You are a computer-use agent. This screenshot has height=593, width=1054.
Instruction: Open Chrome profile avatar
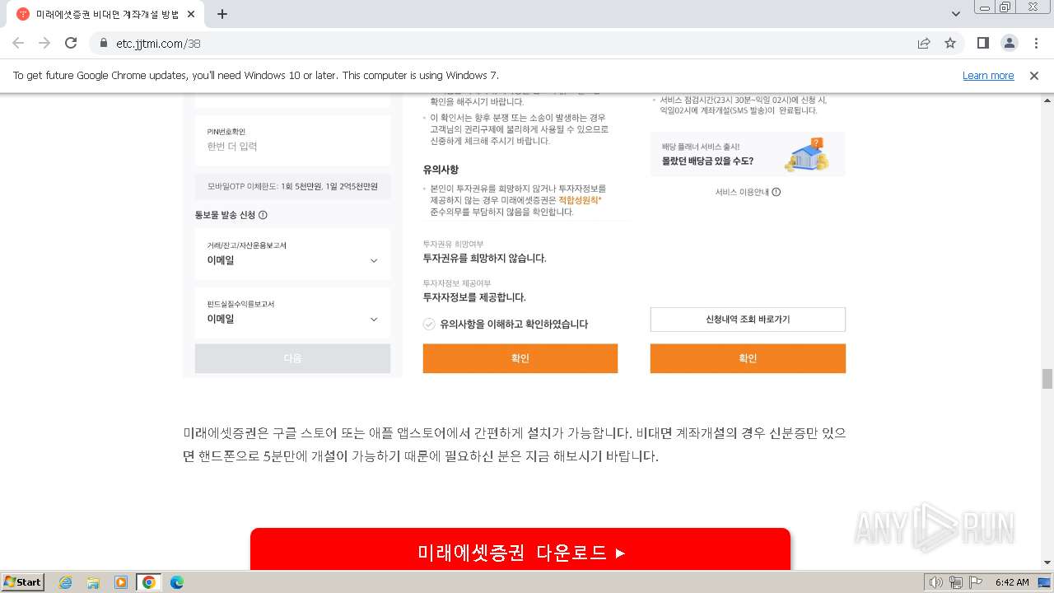1009,43
